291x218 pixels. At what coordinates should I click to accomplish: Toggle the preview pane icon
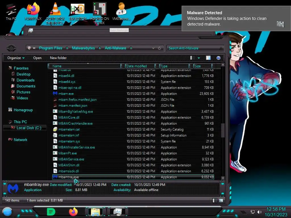point(208,58)
